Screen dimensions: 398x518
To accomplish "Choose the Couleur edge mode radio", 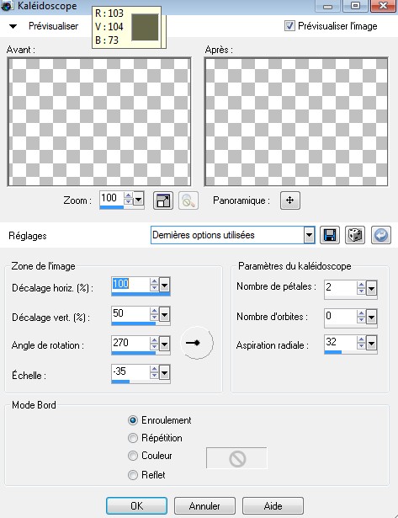I will pos(133,456).
